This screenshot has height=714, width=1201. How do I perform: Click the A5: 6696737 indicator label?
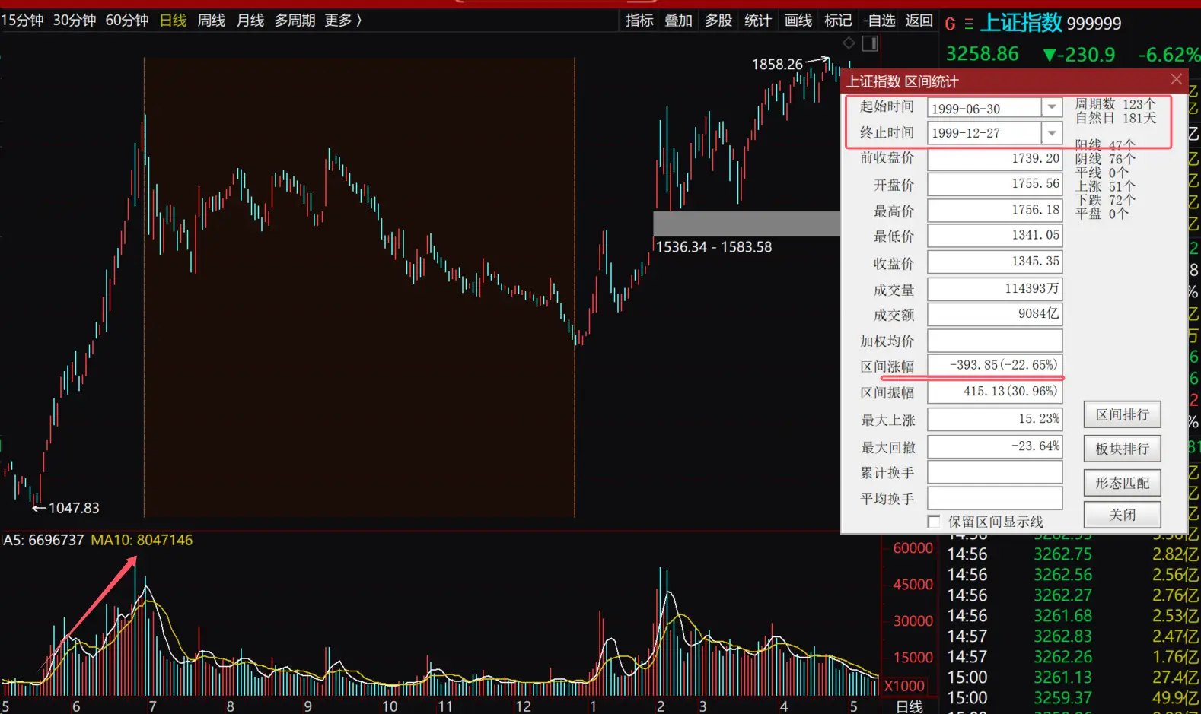click(x=43, y=540)
